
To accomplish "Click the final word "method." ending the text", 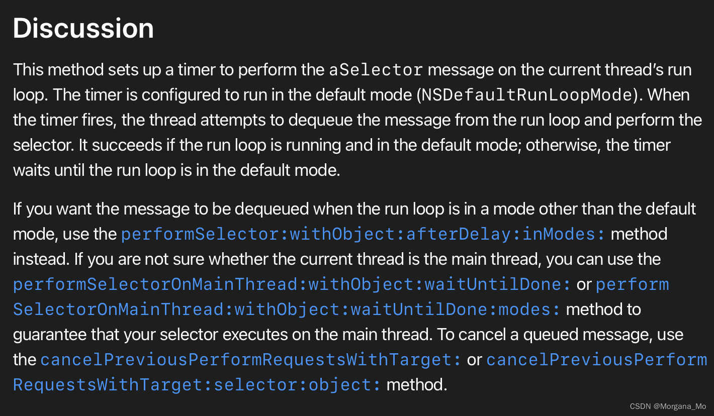I will (417, 385).
